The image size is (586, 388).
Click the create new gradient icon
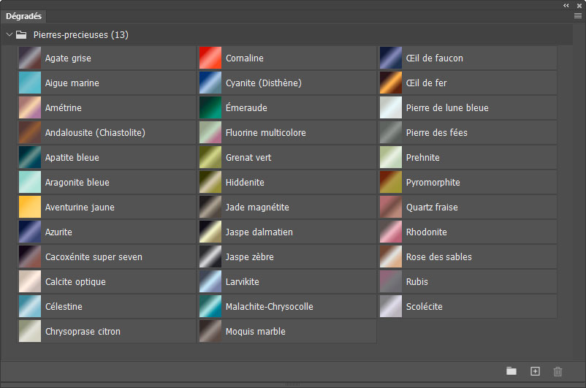535,371
